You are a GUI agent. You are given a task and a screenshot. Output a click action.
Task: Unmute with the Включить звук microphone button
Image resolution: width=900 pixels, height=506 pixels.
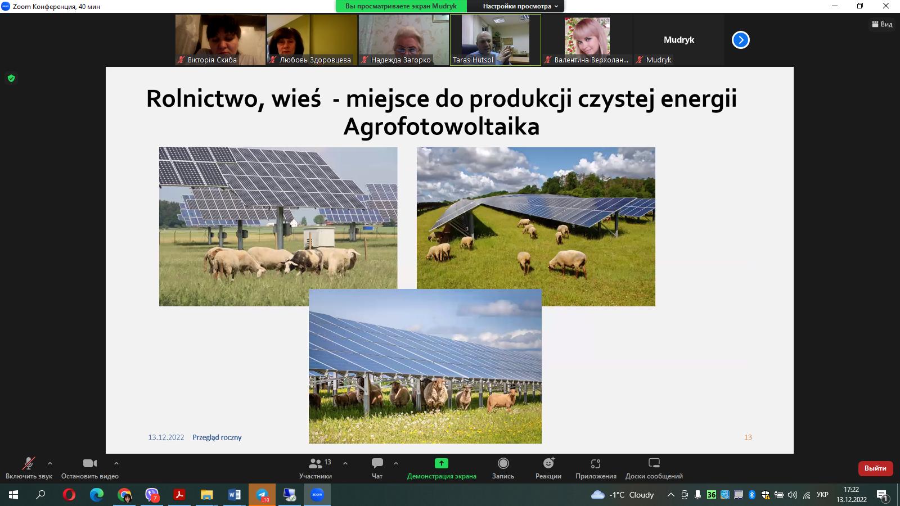click(x=29, y=468)
